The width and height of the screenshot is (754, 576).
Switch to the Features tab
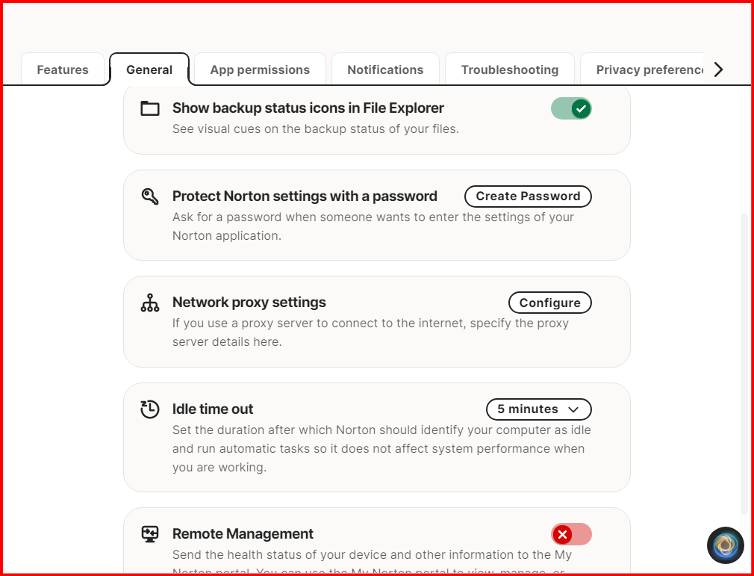point(63,69)
